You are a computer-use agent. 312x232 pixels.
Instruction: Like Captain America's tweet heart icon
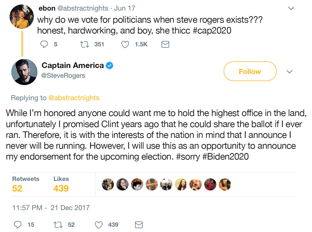99,224
